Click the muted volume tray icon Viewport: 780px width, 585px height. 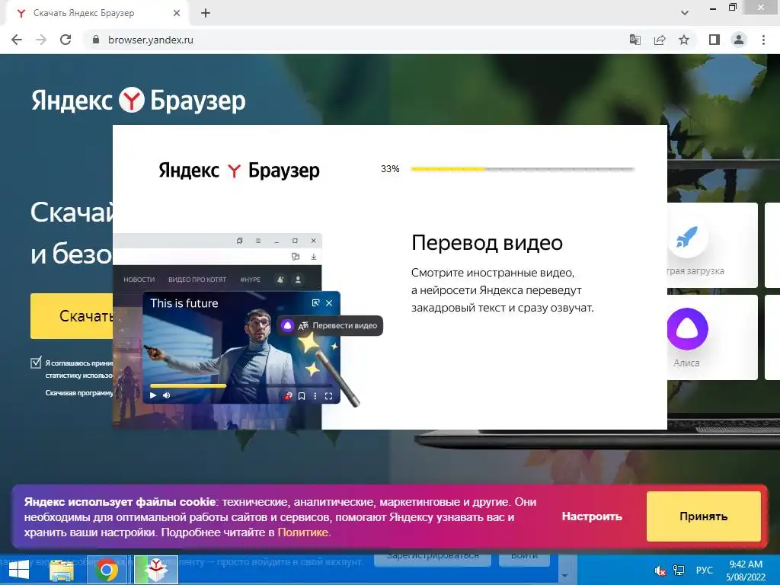pos(660,571)
